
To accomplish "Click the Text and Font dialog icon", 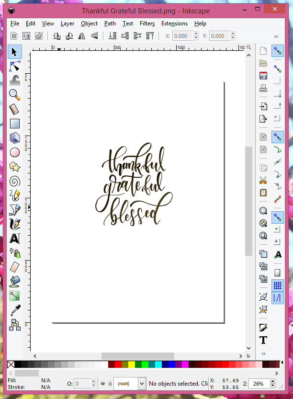I will tap(263, 340).
